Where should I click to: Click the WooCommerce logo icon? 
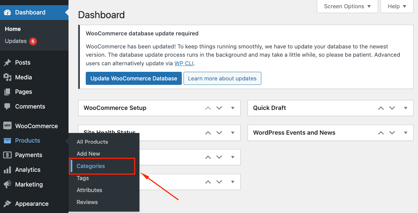click(x=8, y=126)
